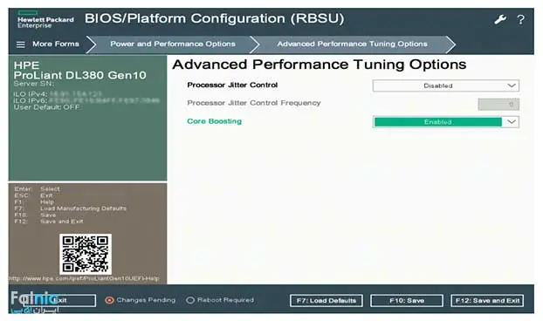This screenshot has width=543, height=321.
Task: Click the Exit button
Action: [59, 300]
